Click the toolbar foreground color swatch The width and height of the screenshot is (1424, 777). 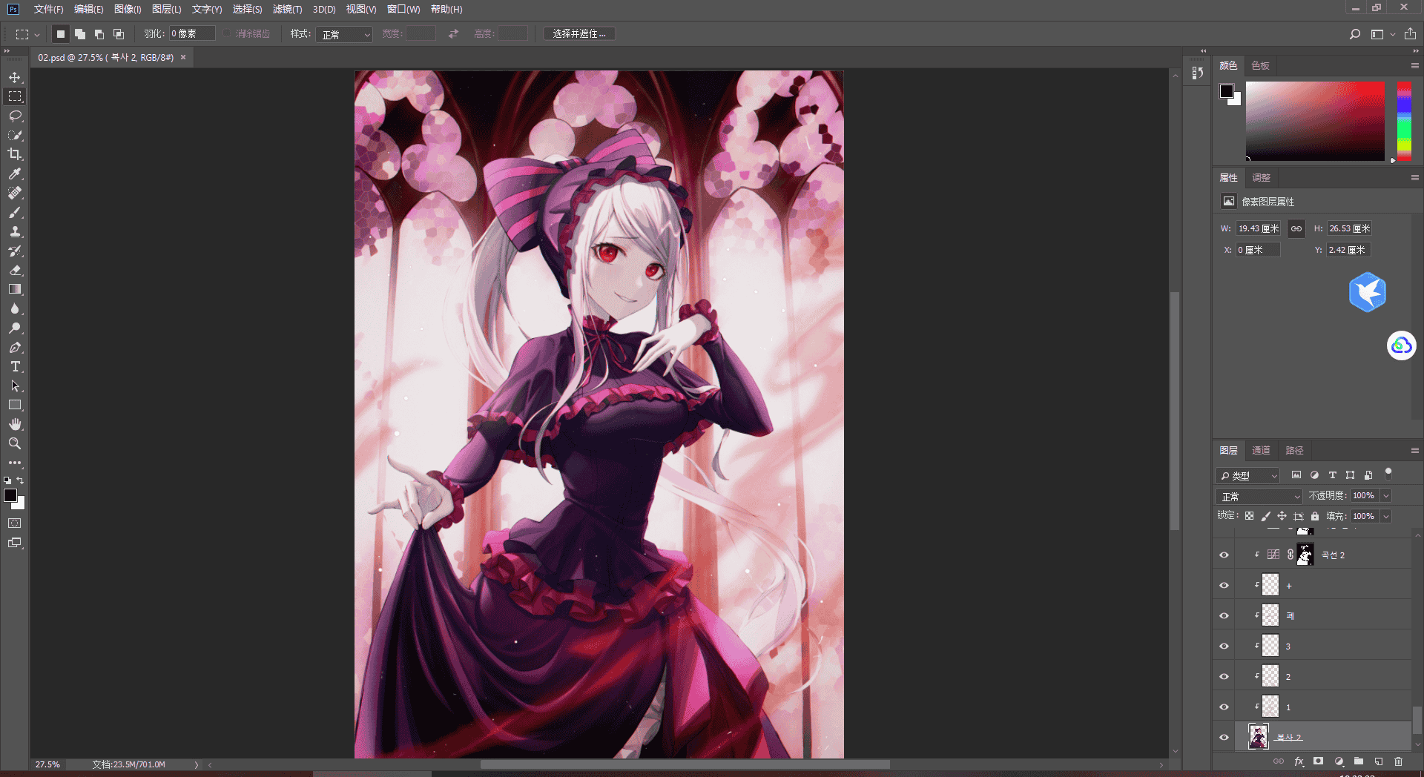point(10,495)
